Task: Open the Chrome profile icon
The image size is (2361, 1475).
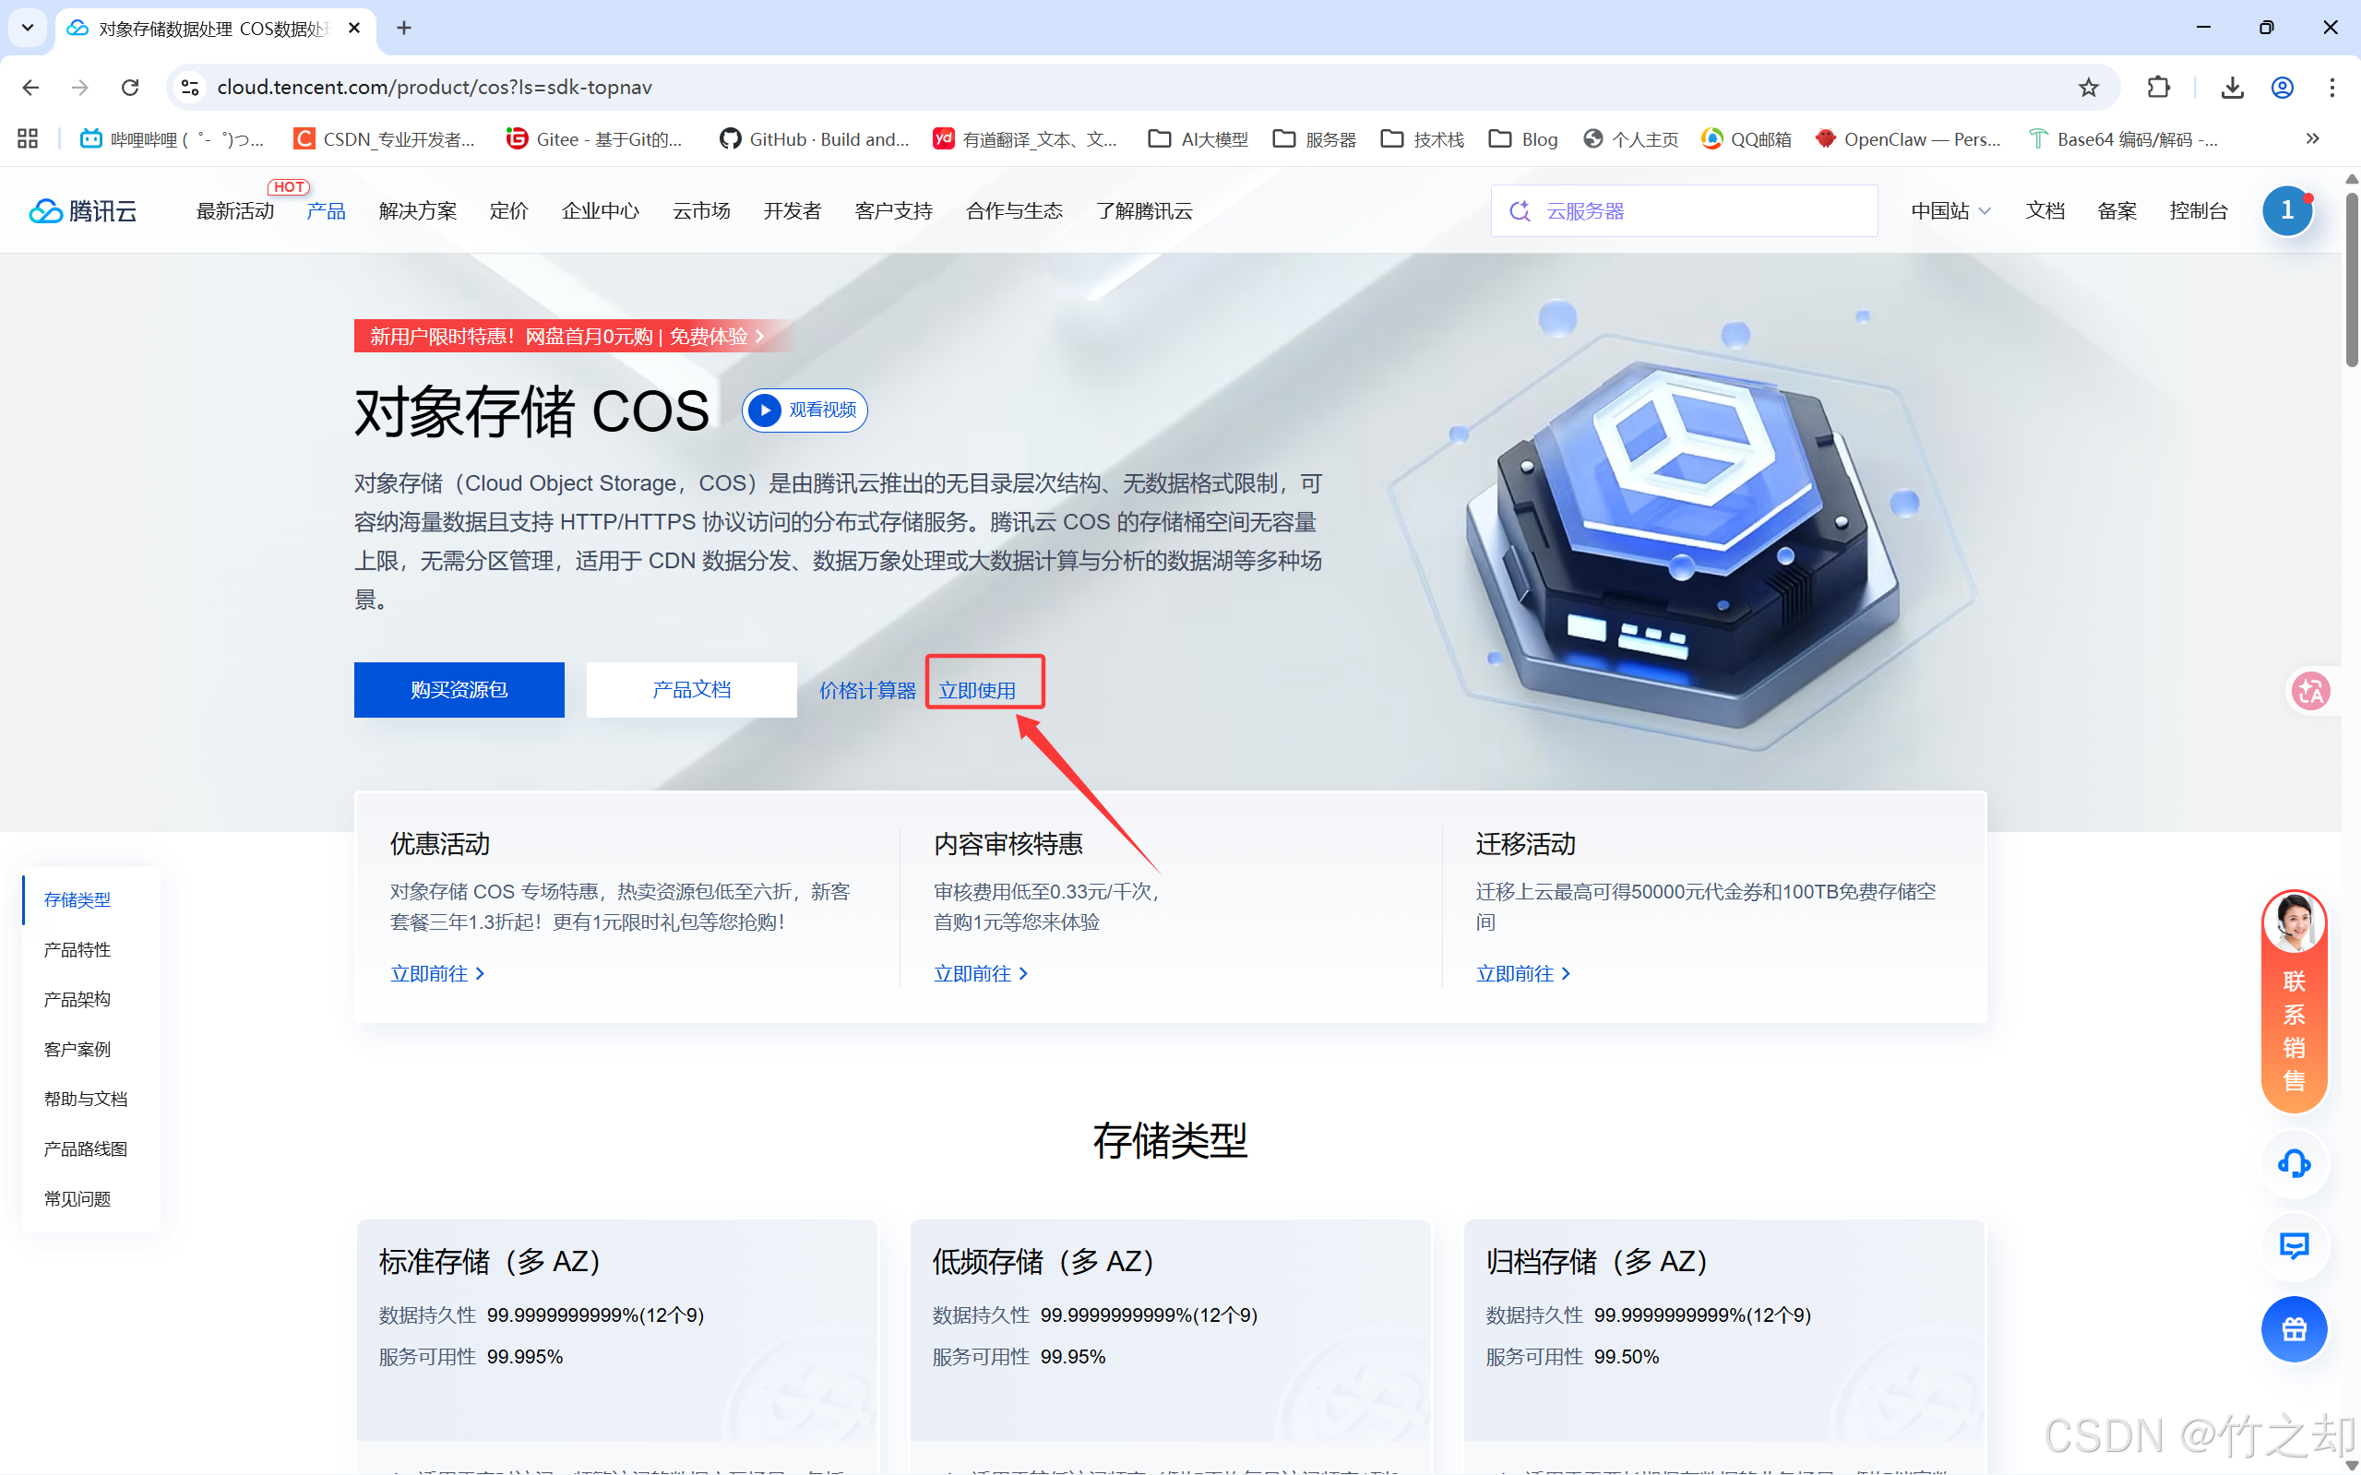Action: click(2282, 88)
